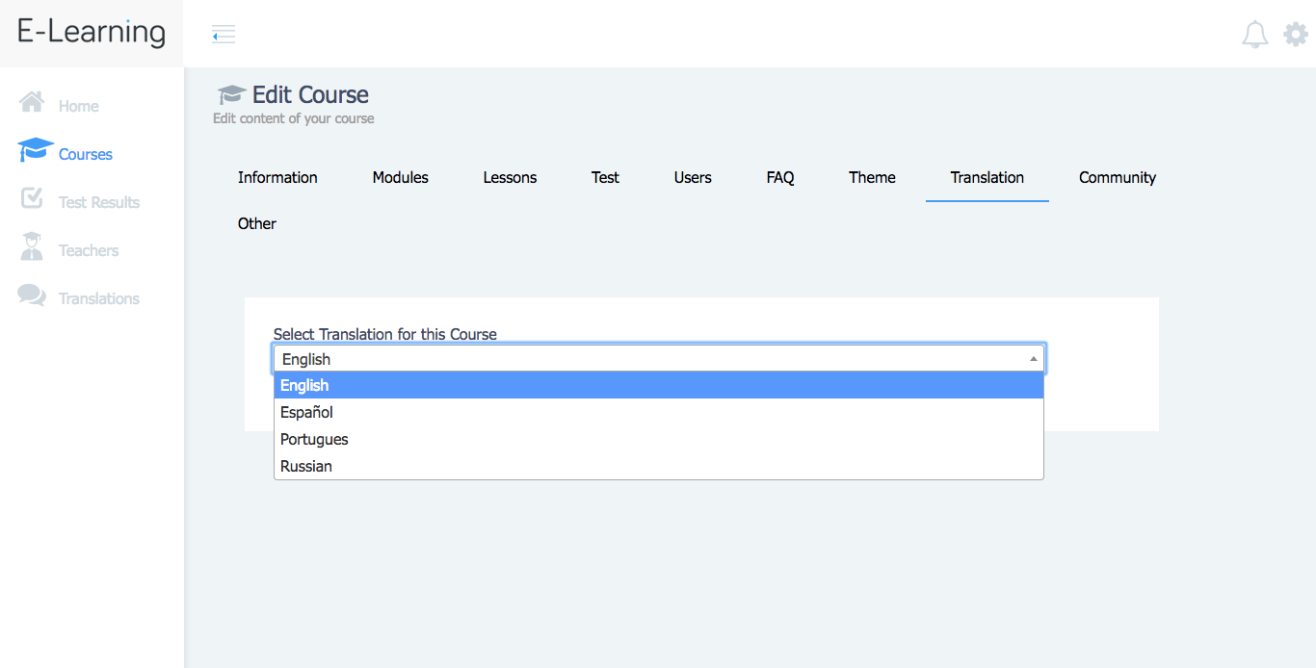Click the Edit Course graduation cap icon

[231, 94]
